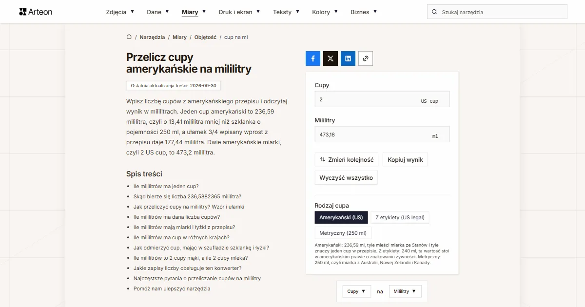Image resolution: width=585 pixels, height=307 pixels.
Task: Click the Kopiuj wynik button
Action: (x=405, y=160)
